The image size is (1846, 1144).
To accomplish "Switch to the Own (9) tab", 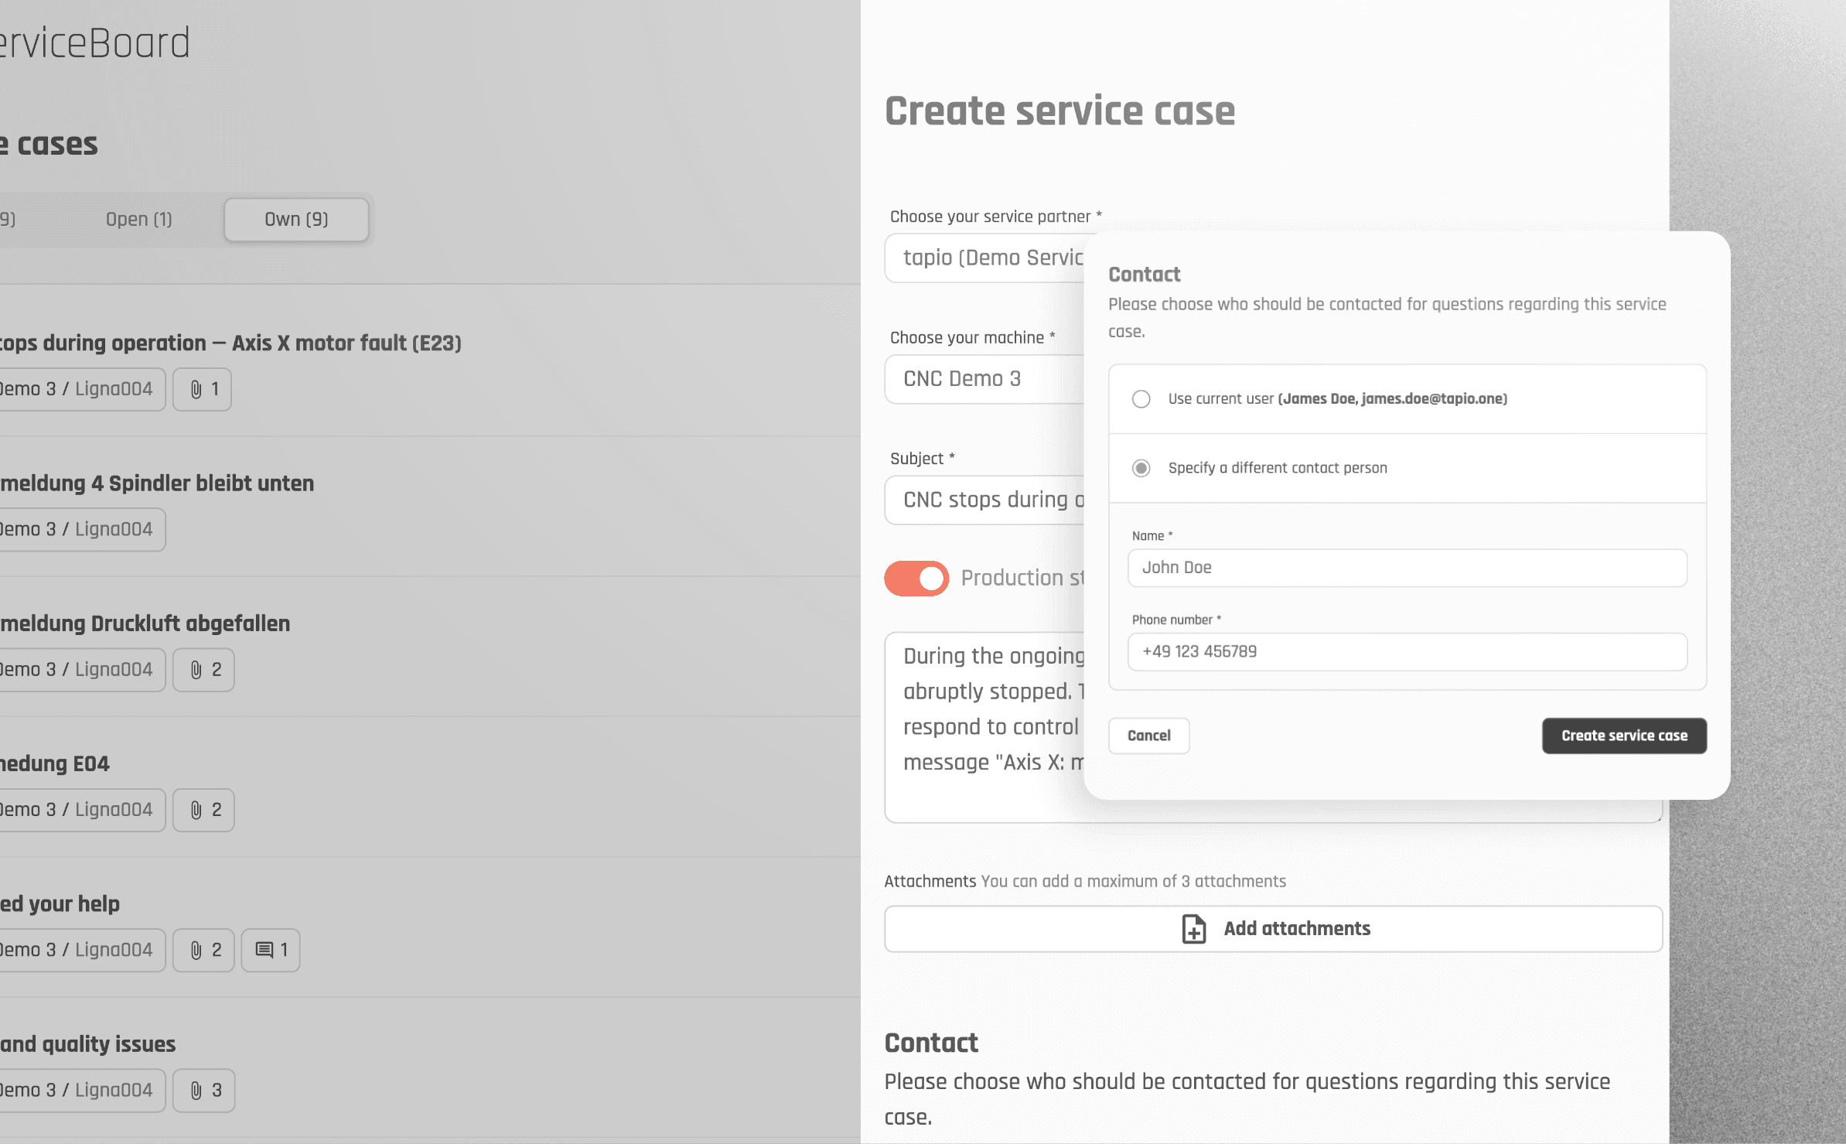I will [x=296, y=219].
